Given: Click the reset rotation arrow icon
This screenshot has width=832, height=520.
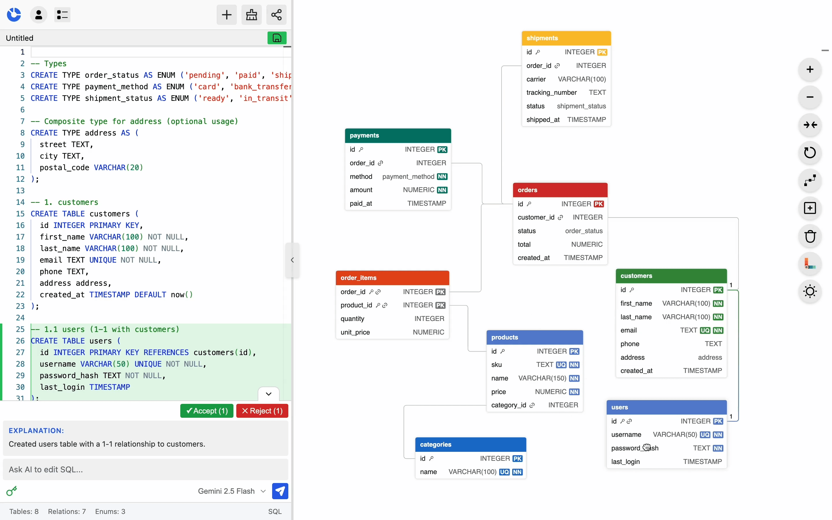Looking at the screenshot, I should 810,152.
